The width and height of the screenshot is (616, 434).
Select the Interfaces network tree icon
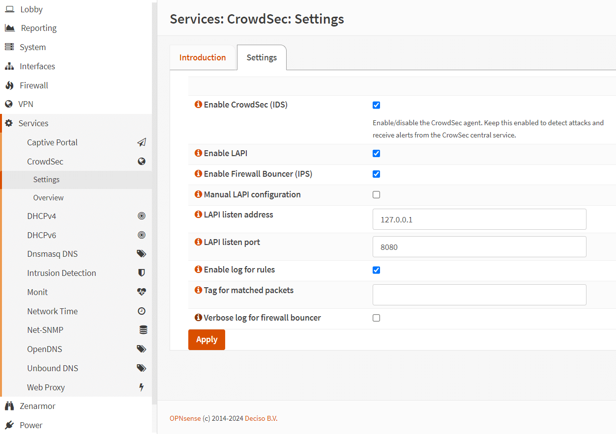10,66
